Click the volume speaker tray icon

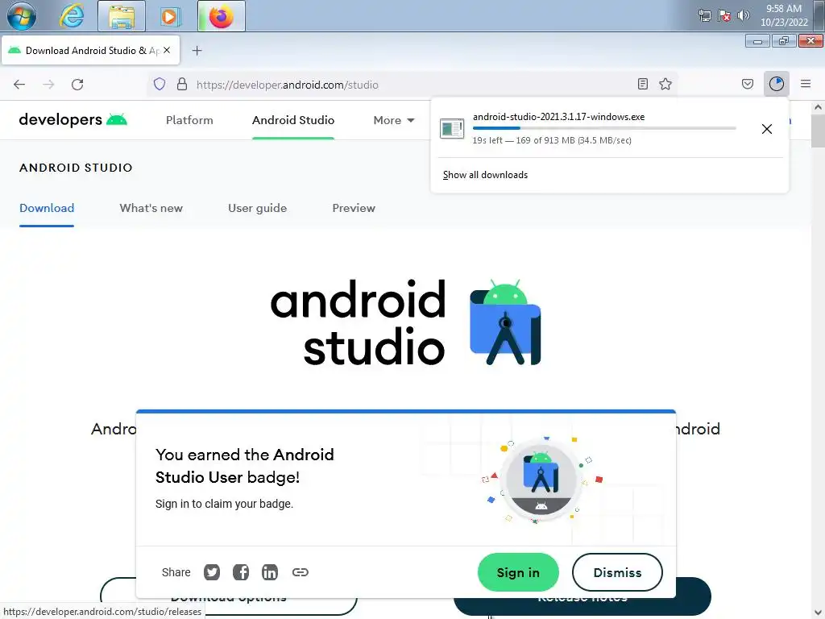point(743,15)
